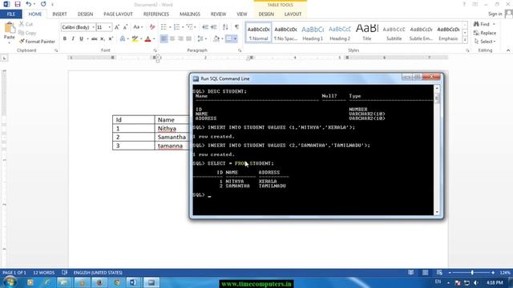This screenshot has width=513, height=288.
Task: Switch to the REFERENCES ribbon tab
Action: point(156,14)
